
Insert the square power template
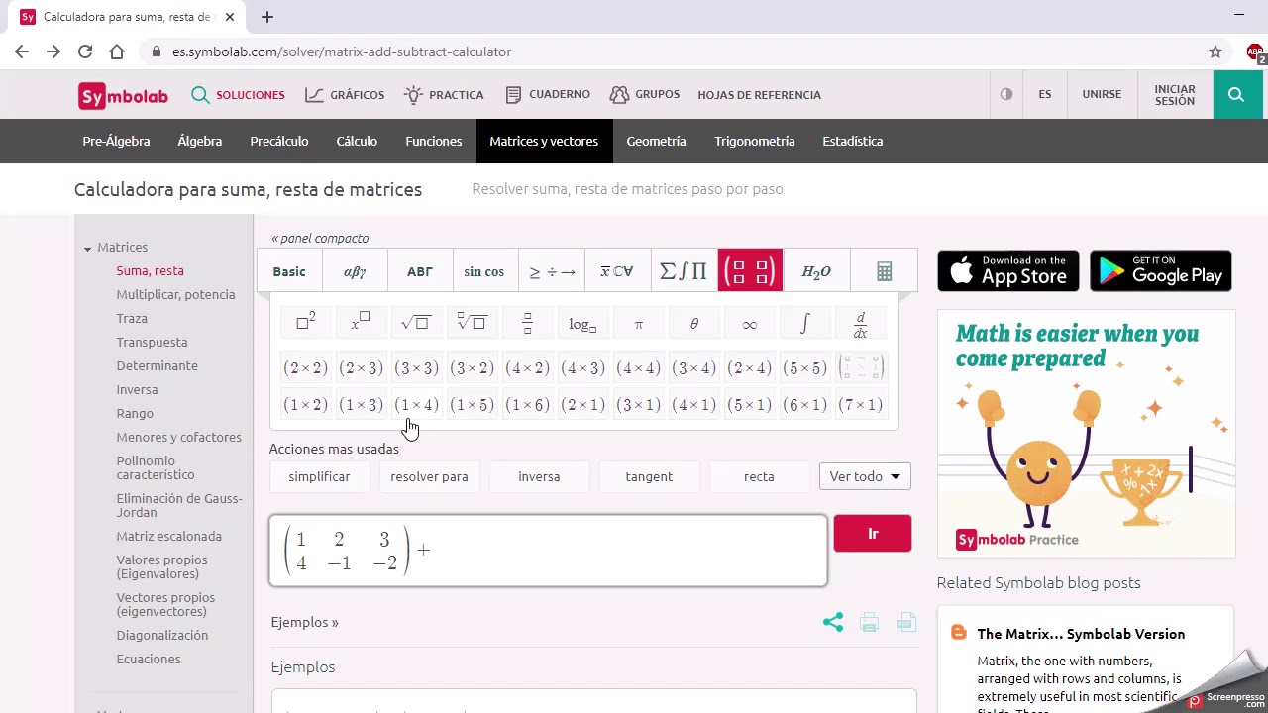click(x=305, y=322)
